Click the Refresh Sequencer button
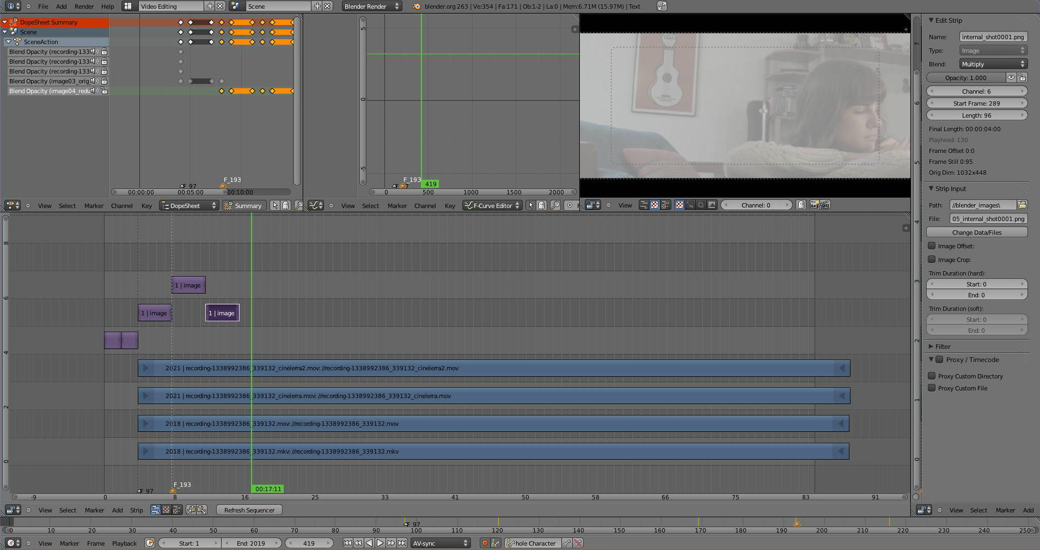Viewport: 1040px width, 550px height. coord(249,510)
